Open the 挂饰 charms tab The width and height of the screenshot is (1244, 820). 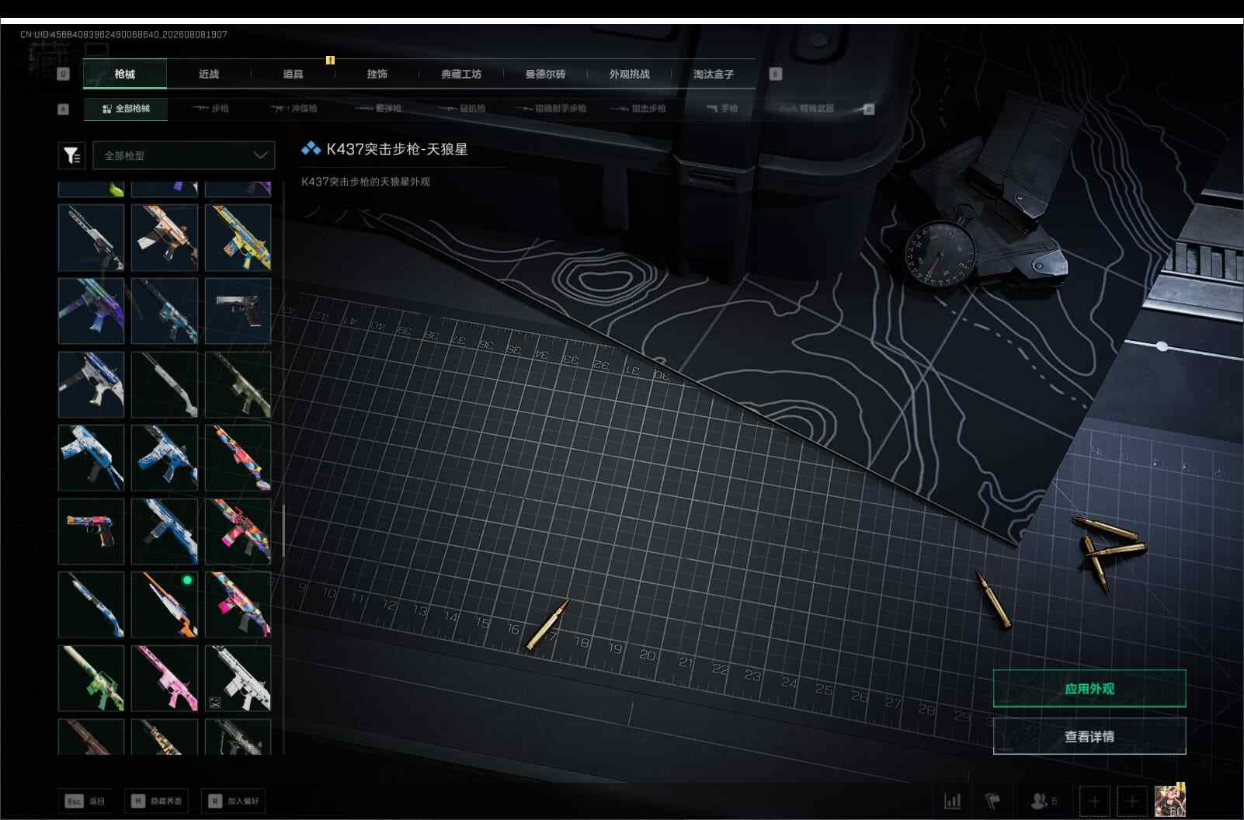pyautogui.click(x=377, y=74)
